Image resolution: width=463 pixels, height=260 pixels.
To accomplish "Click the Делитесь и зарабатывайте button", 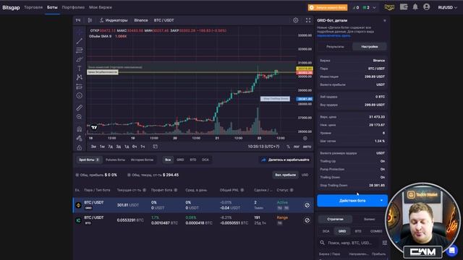I will click(x=285, y=160).
